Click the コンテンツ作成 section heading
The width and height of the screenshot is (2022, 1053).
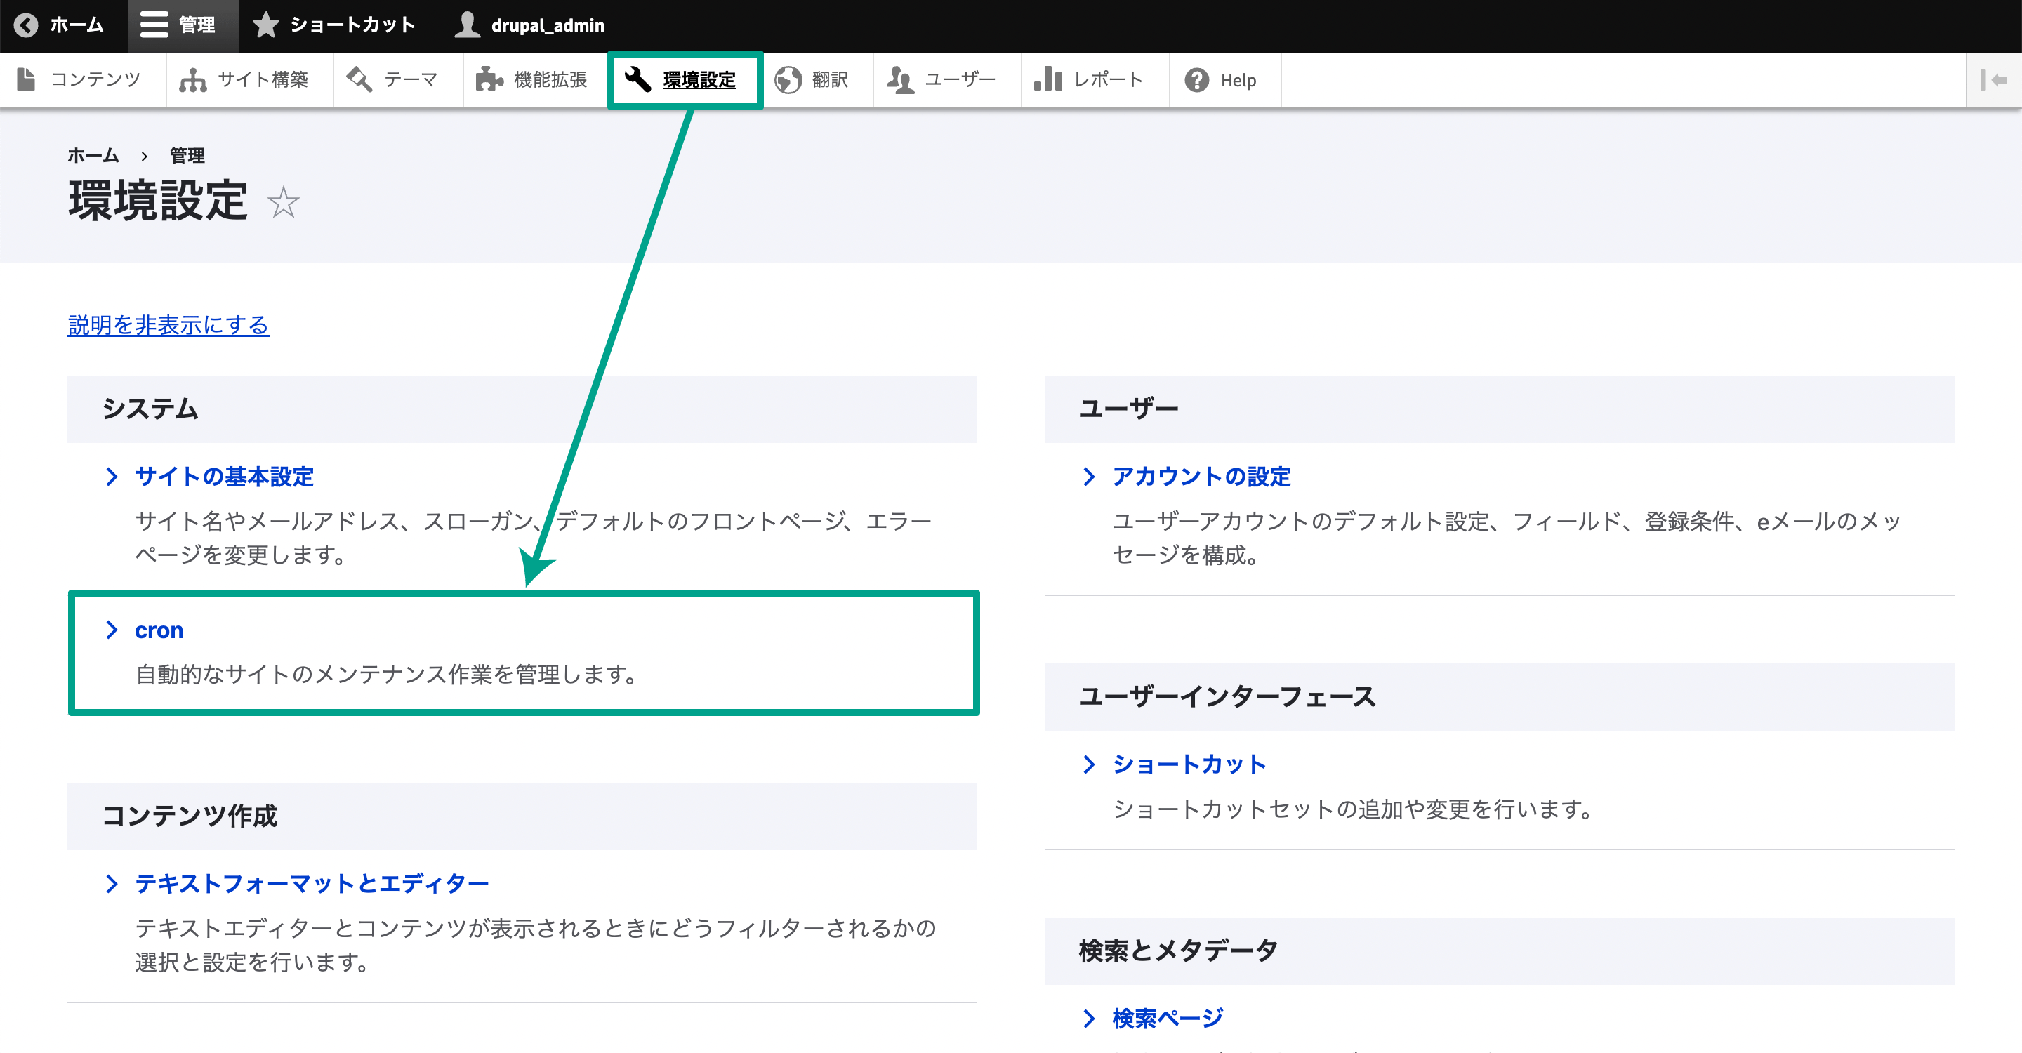(x=189, y=816)
